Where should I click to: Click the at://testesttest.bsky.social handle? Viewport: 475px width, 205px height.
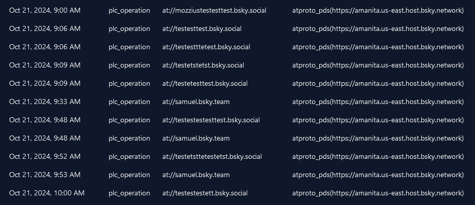(205, 28)
